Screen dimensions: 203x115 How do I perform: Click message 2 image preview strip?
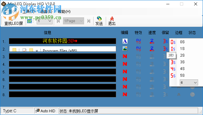pos(63,49)
